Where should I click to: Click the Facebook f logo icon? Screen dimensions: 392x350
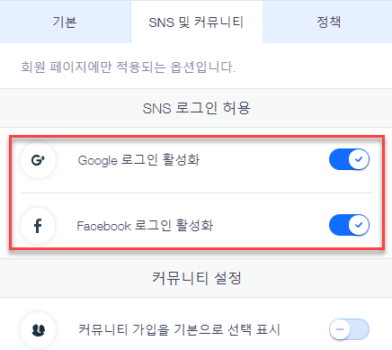pos(38,226)
